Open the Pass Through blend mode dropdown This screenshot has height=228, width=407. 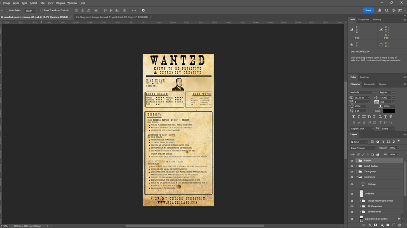pyautogui.click(x=363, y=148)
